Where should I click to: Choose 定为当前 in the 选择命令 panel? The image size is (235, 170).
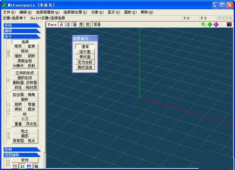(x=85, y=62)
